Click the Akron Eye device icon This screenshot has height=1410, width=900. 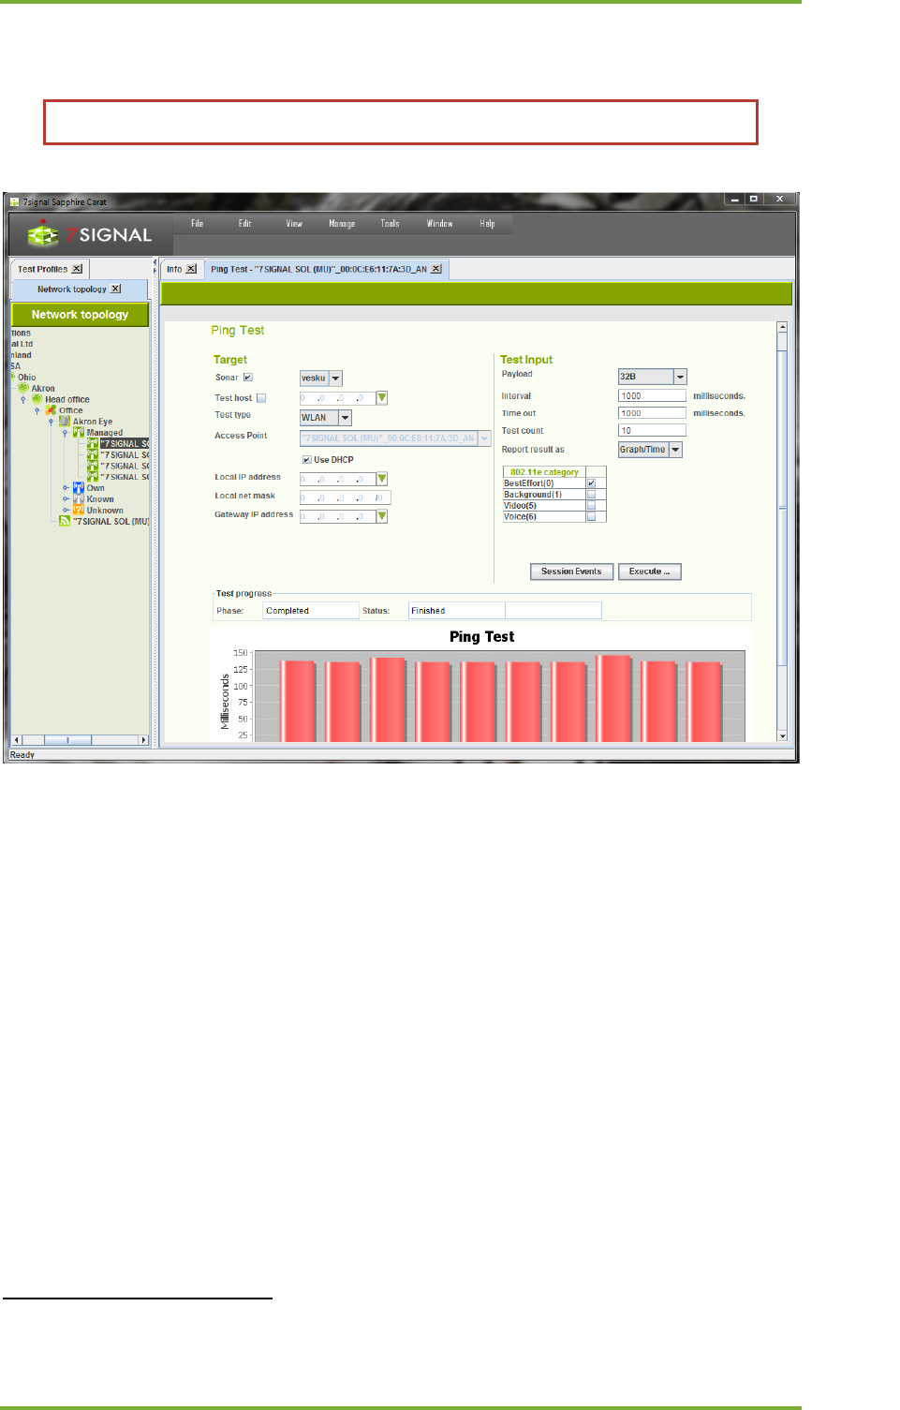pyautogui.click(x=65, y=422)
